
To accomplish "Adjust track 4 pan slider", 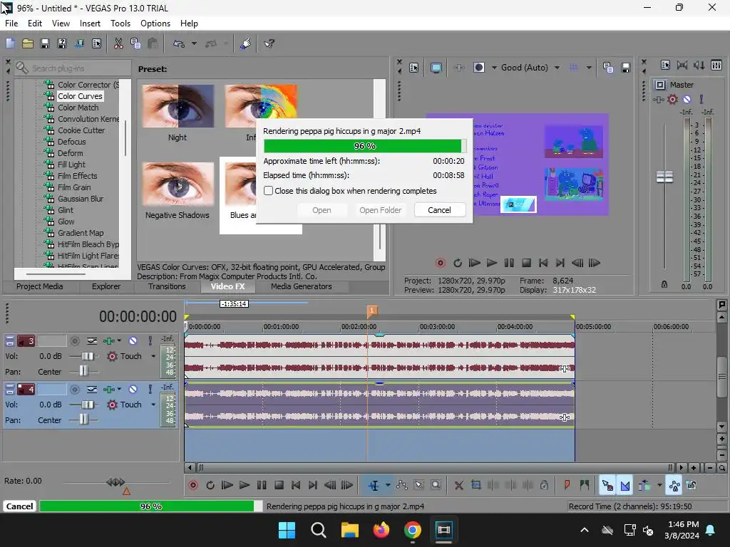I will 83,420.
